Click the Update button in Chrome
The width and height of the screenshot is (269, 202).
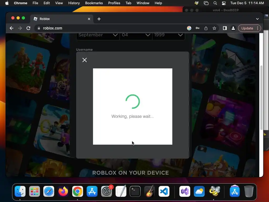(x=247, y=28)
